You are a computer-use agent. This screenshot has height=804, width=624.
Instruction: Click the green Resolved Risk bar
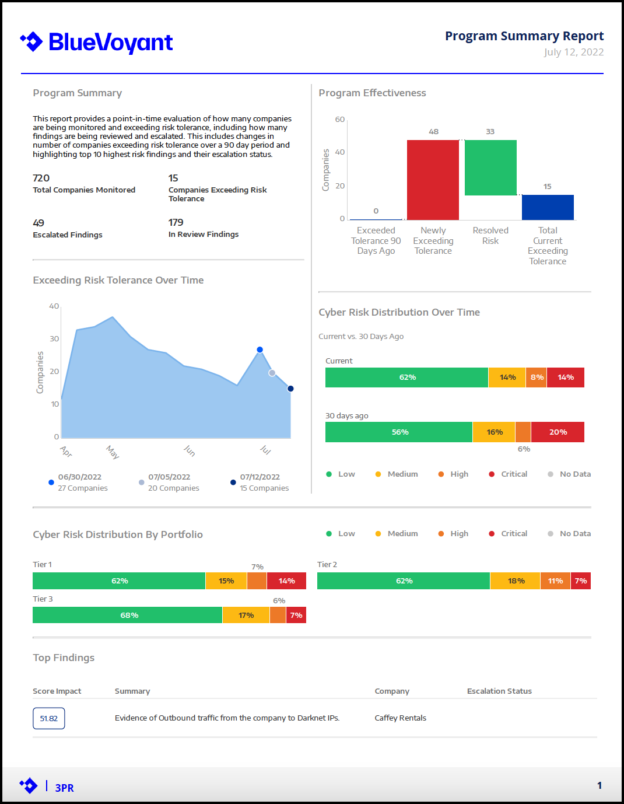490,167
